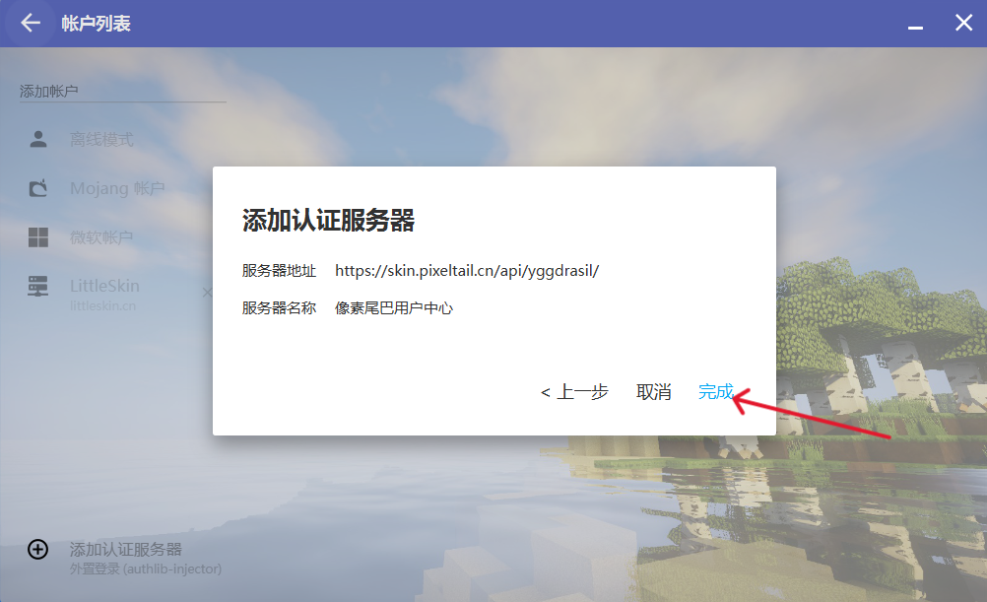Click the back arrow in the title bar
The height and width of the screenshot is (602, 987).
tap(31, 23)
